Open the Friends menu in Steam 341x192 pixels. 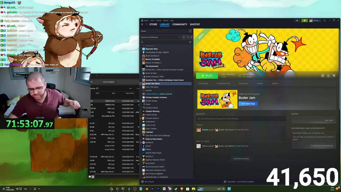tap(159, 21)
